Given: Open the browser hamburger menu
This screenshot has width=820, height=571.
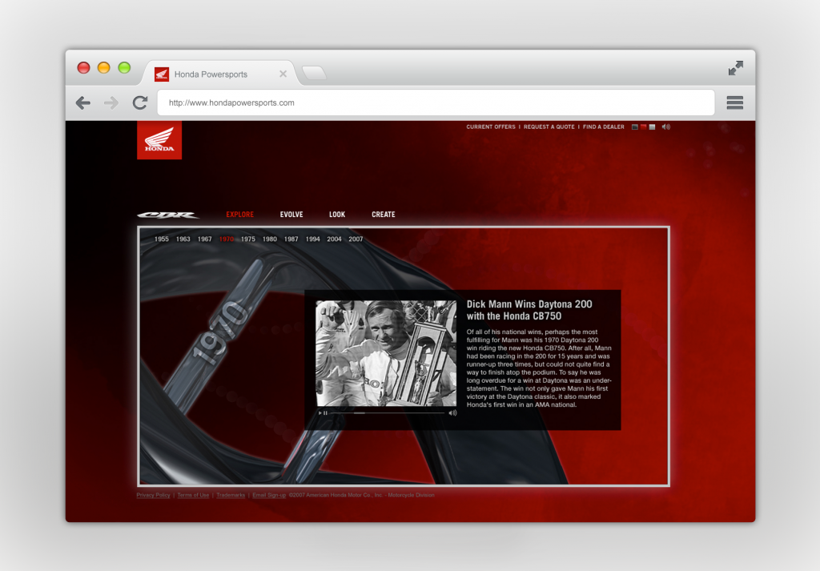Looking at the screenshot, I should point(734,103).
